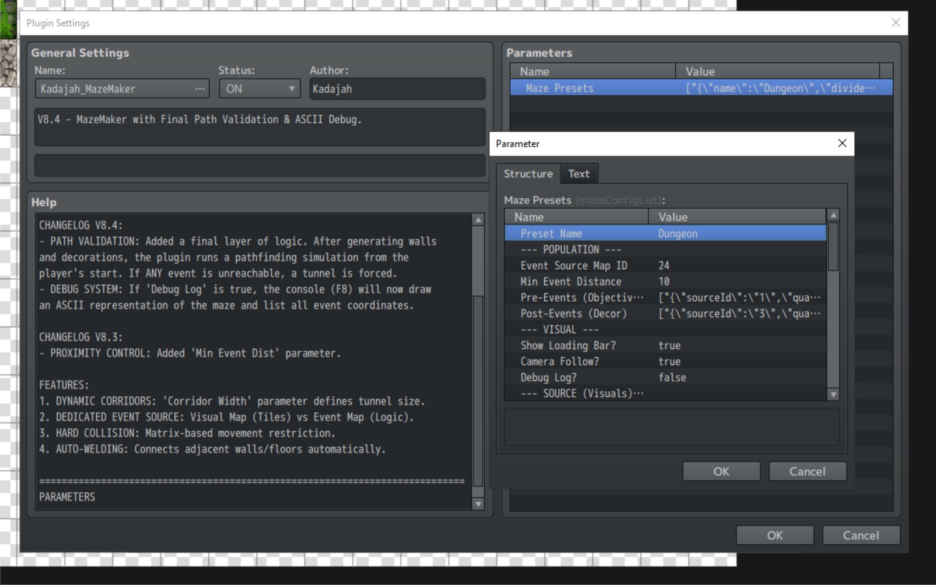The width and height of the screenshot is (936, 585).
Task: Select the Post-Events (Decor) row
Action: pos(665,314)
